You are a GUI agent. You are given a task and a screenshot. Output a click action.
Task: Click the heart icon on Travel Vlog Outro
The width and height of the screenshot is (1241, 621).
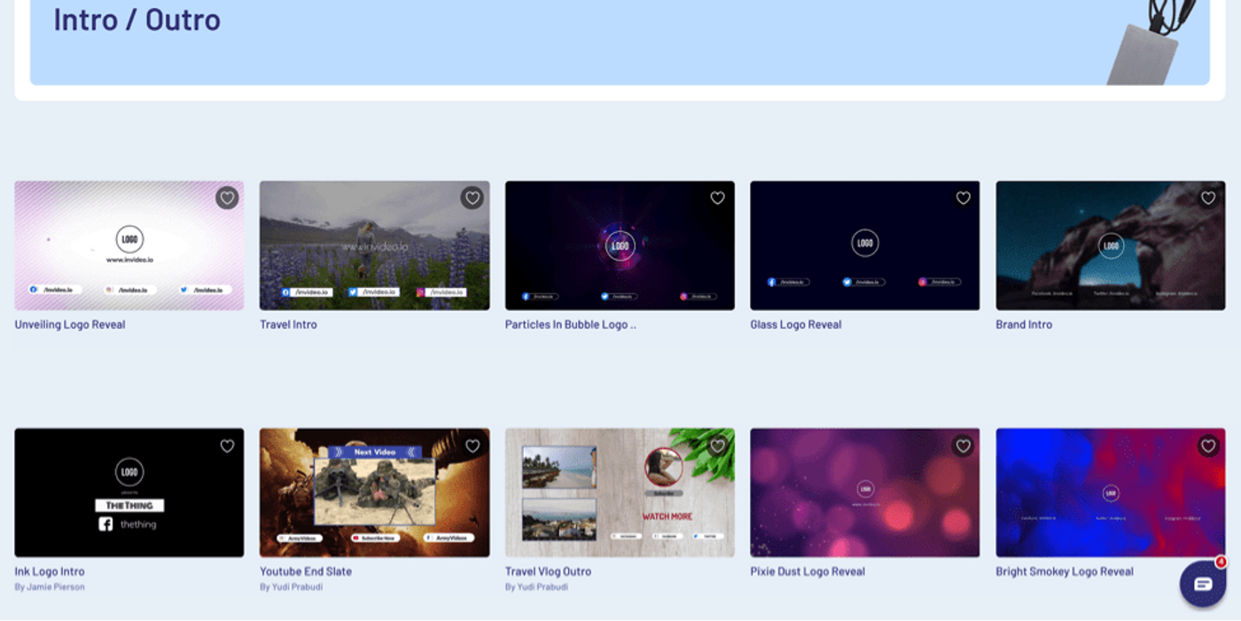point(716,446)
